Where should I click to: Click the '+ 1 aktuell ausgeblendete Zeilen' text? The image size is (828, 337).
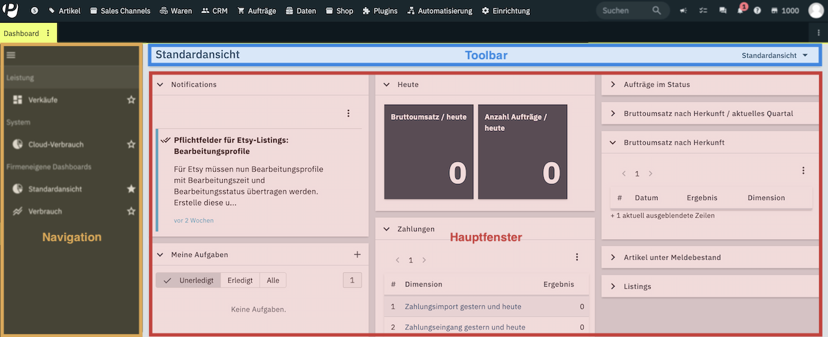click(x=662, y=216)
